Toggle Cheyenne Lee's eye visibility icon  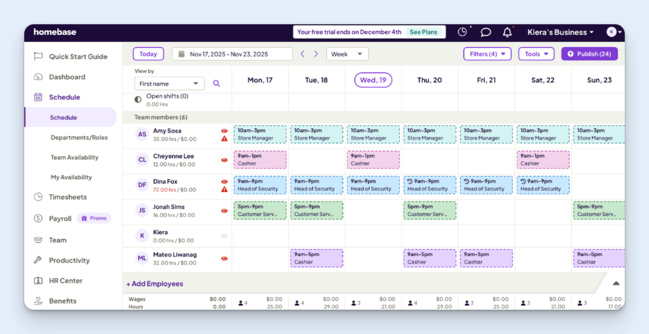point(224,160)
